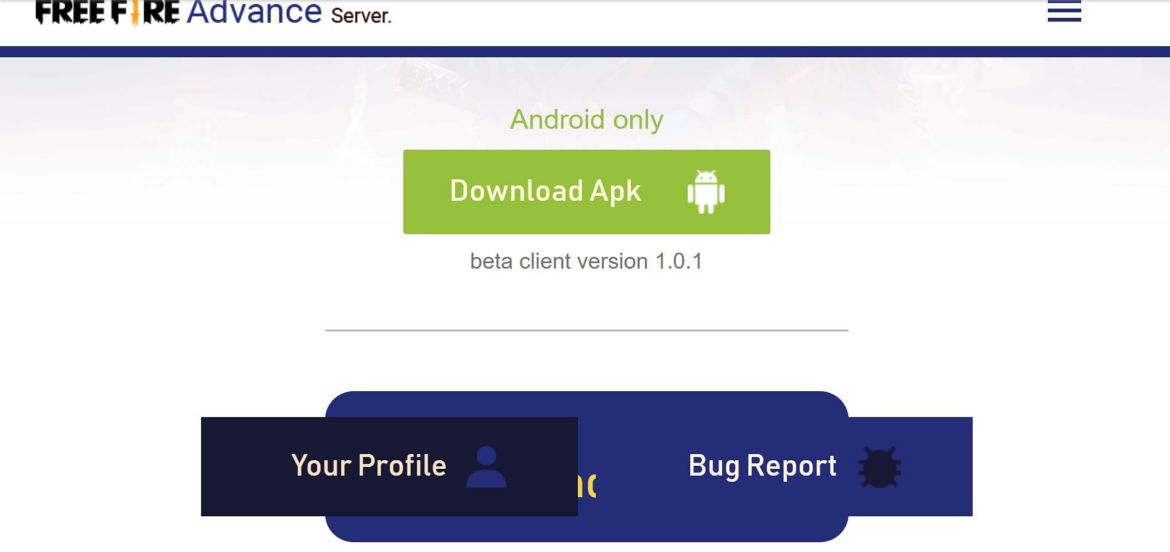The width and height of the screenshot is (1170, 552).
Task: Click the gray horizontal divider line
Action: [x=587, y=330]
